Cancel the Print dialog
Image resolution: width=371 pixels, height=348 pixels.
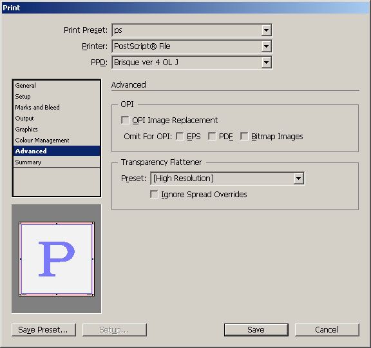pos(327,330)
